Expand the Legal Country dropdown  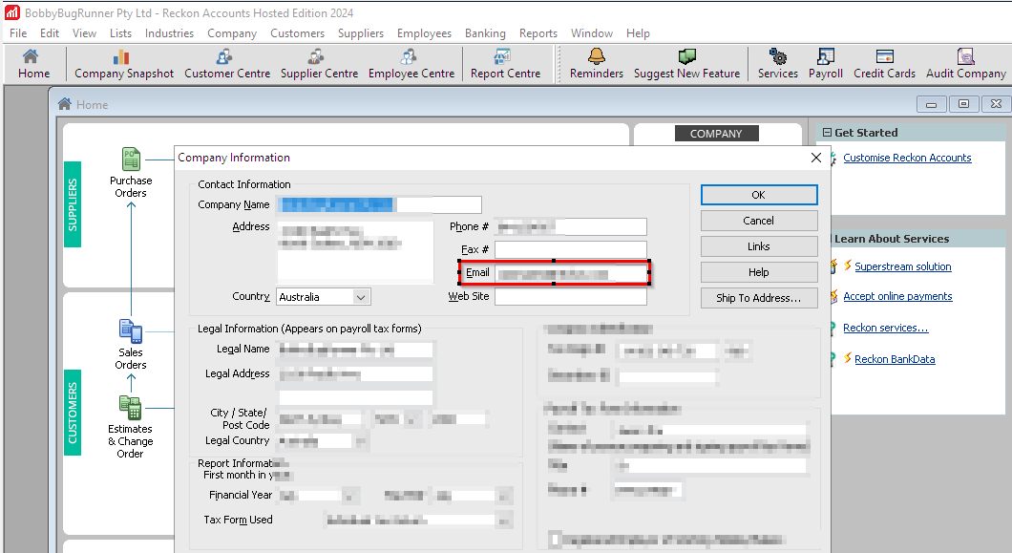point(361,441)
